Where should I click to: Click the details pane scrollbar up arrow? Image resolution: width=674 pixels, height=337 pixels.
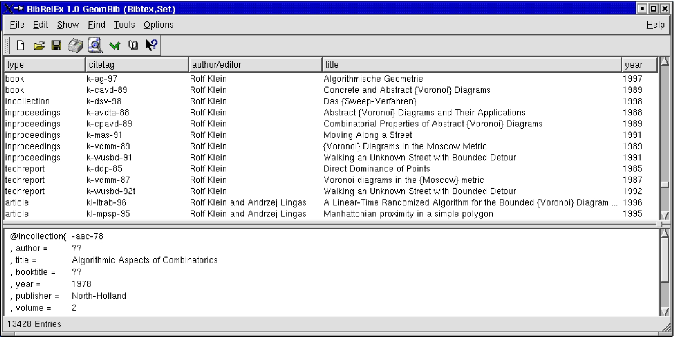[665, 233]
